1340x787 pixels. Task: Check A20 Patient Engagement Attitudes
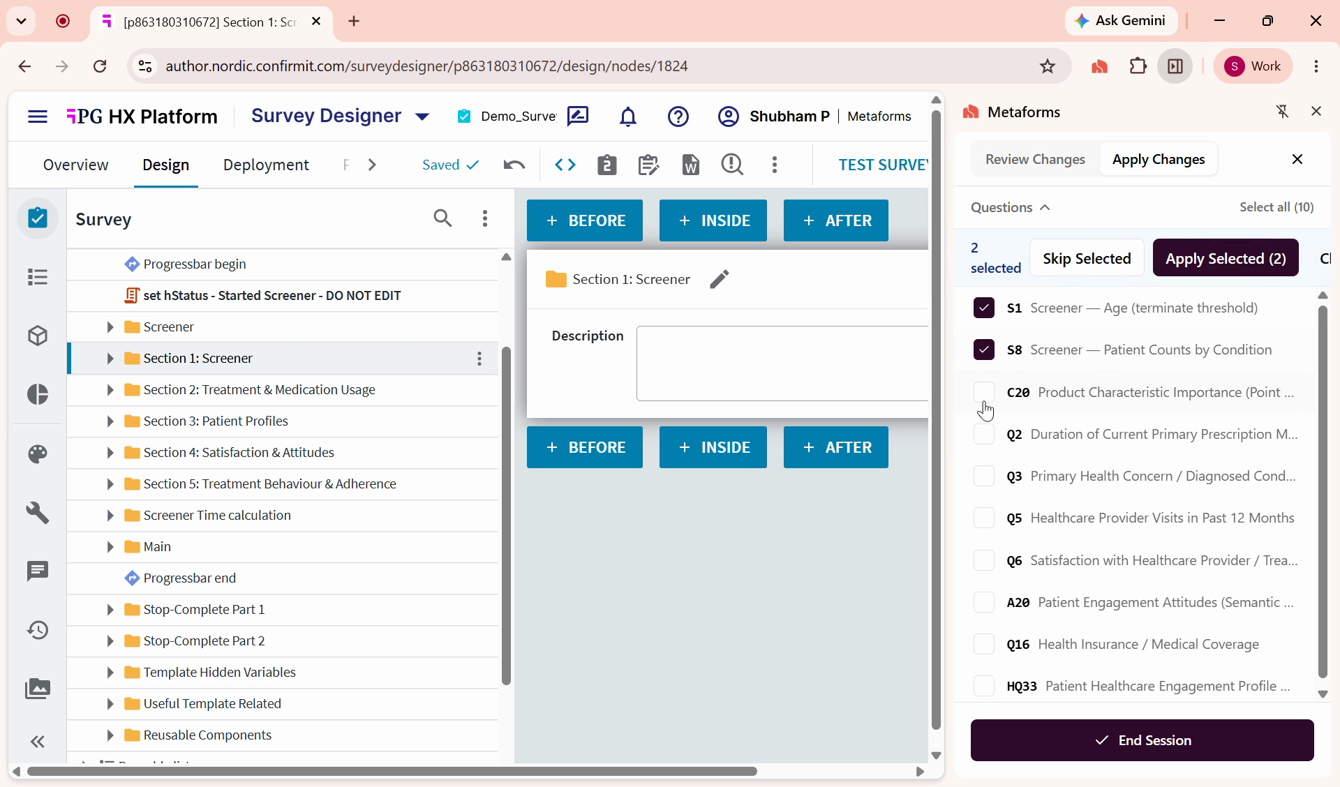[x=984, y=602]
